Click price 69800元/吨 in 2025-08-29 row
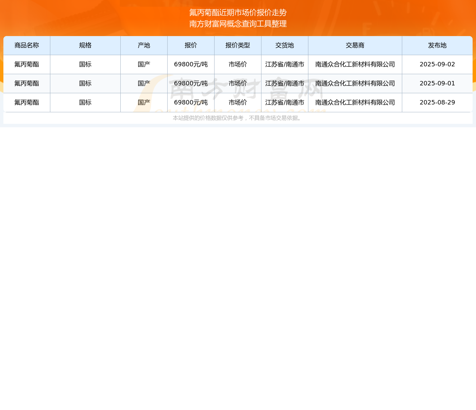Viewport: 476px width, 410px height. tap(191, 102)
